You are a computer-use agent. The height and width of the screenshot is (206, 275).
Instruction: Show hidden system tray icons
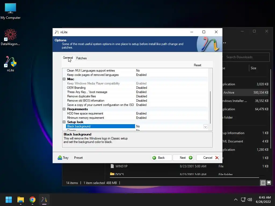point(236,200)
